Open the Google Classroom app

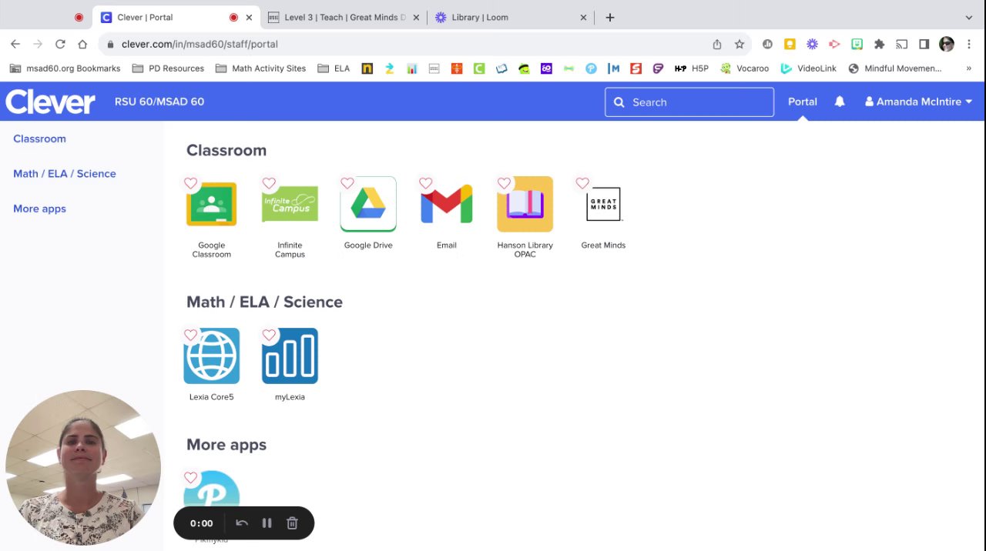(x=211, y=204)
